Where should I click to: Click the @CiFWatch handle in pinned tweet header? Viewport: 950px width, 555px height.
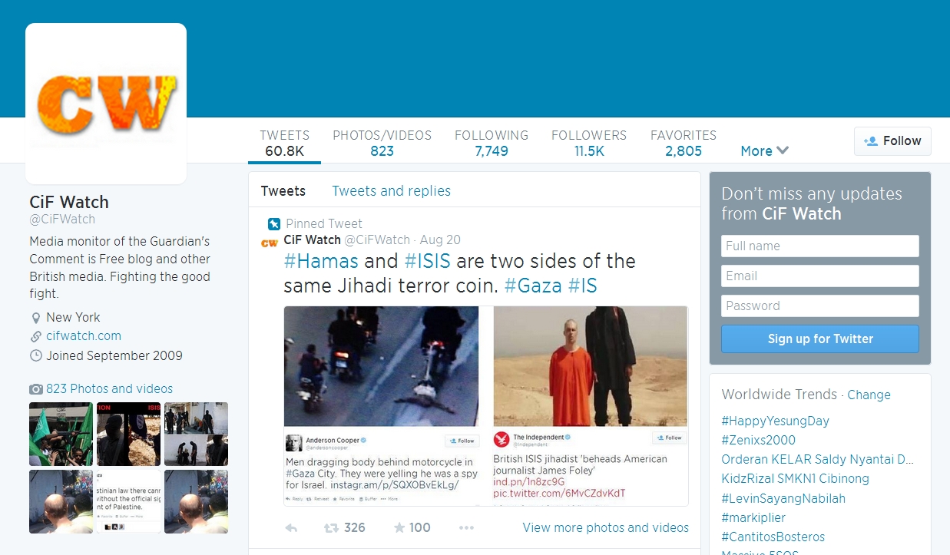pyautogui.click(x=377, y=240)
